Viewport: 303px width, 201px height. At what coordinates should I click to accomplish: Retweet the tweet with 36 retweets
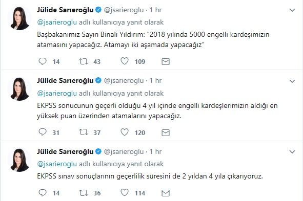[x=84, y=193]
